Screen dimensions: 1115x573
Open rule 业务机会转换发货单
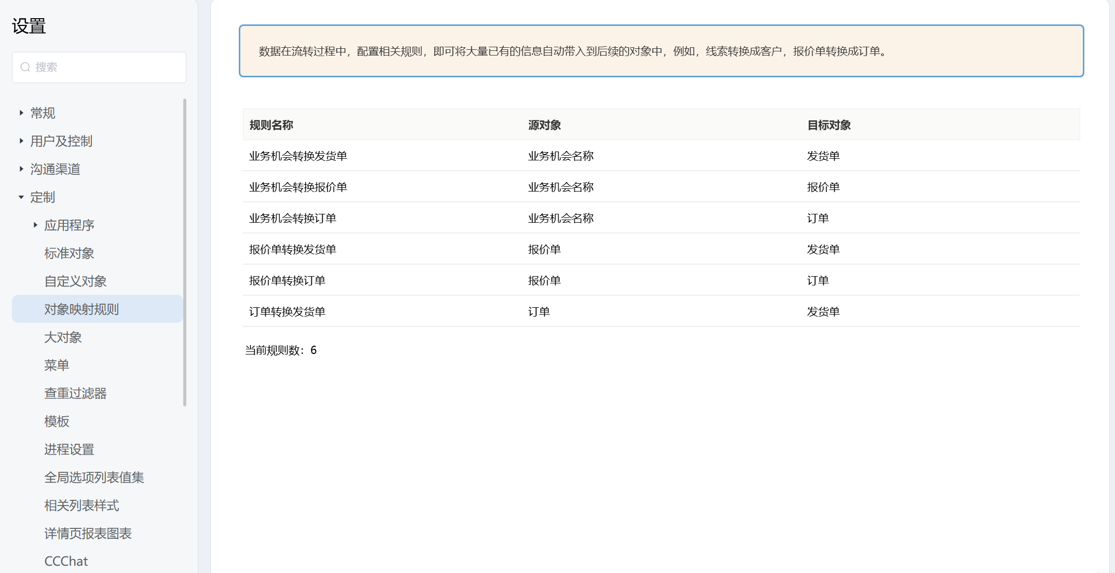point(298,156)
